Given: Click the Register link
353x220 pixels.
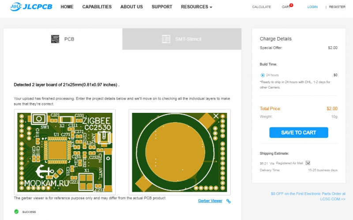Looking at the screenshot, I should click(x=337, y=7).
